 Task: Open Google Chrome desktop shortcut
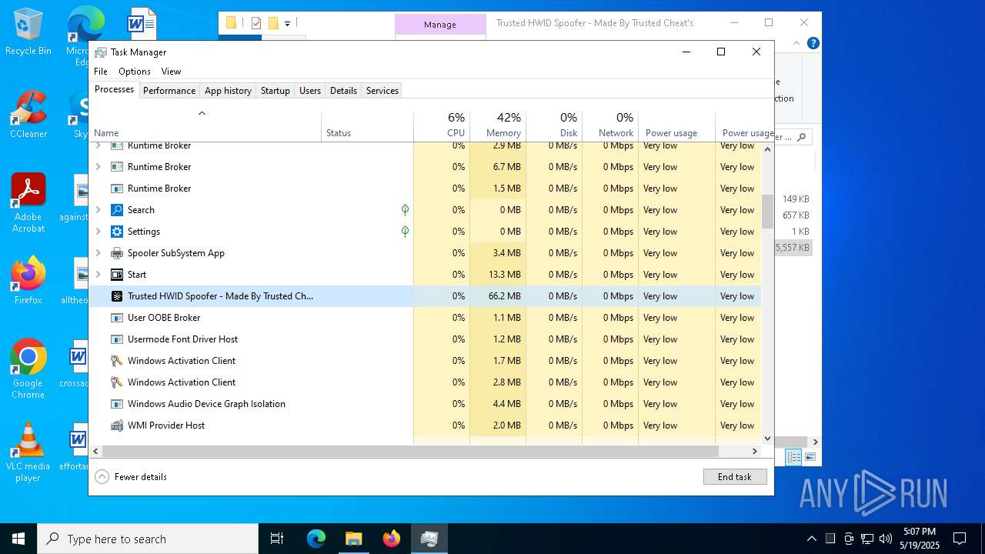pyautogui.click(x=28, y=369)
